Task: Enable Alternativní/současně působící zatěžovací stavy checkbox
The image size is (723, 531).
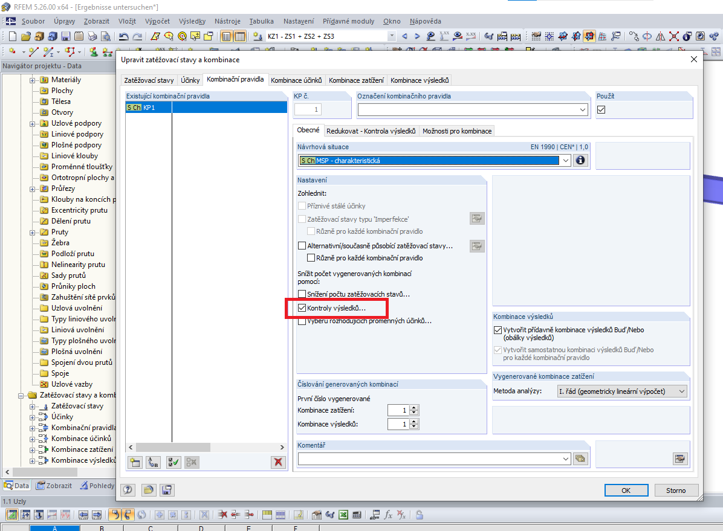Action: point(302,246)
